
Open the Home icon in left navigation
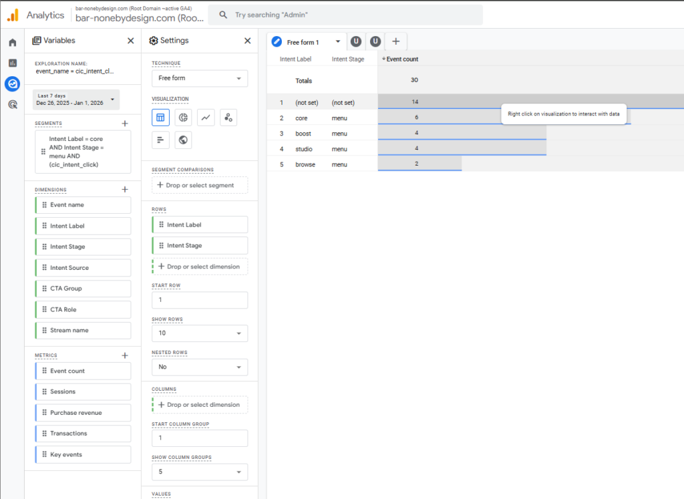tap(12, 43)
